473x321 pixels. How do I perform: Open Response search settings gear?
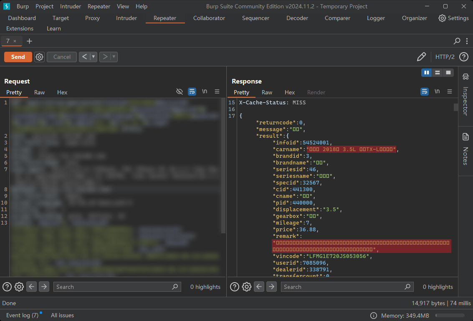(246, 287)
